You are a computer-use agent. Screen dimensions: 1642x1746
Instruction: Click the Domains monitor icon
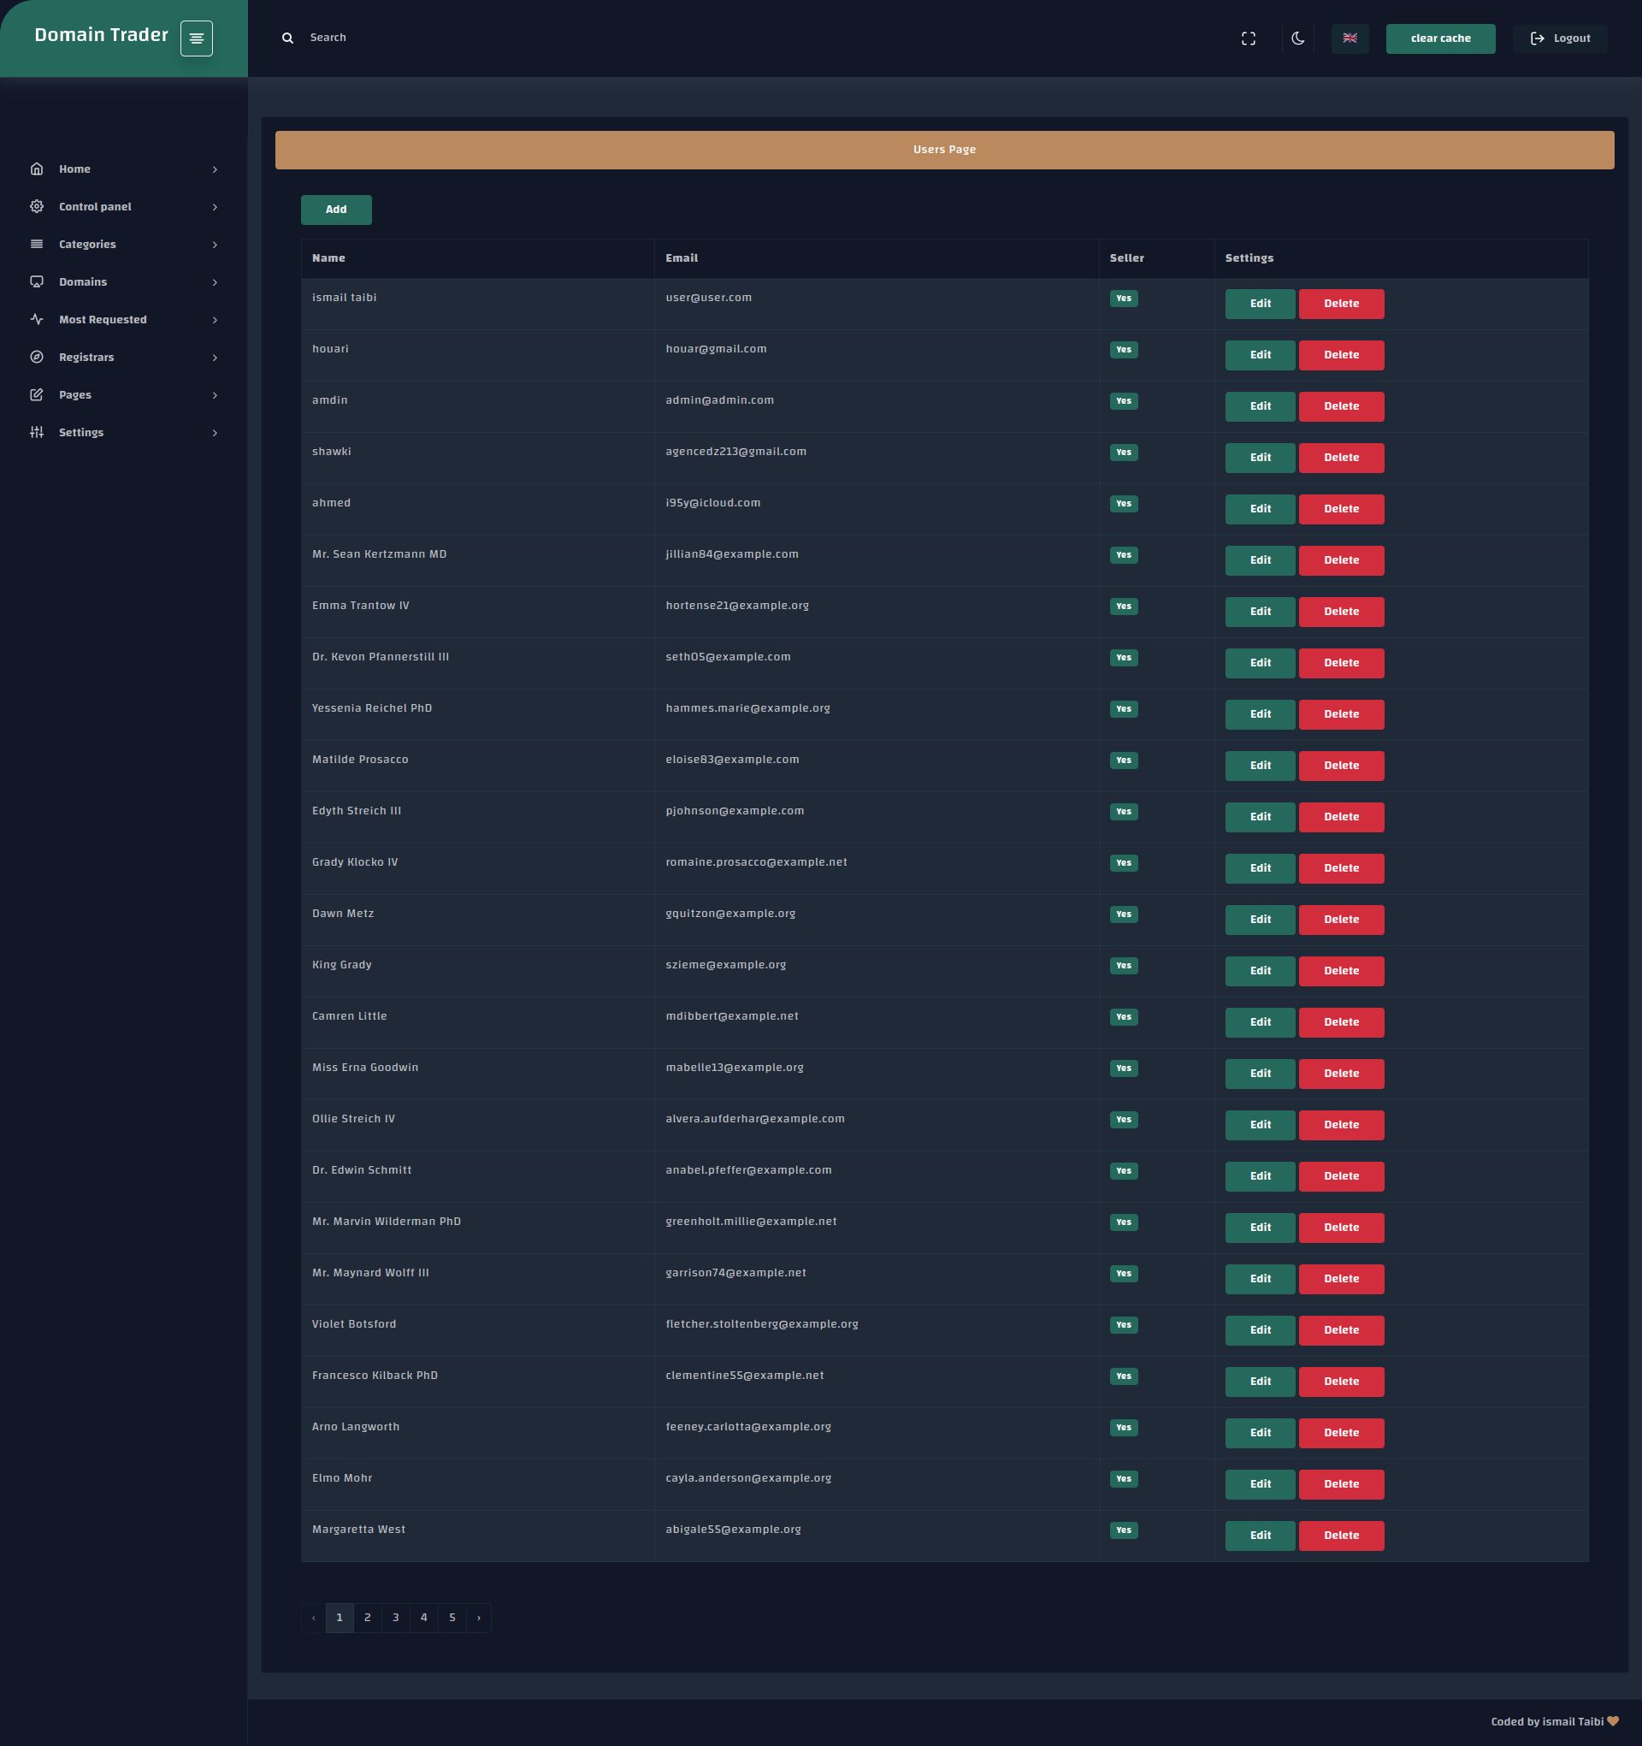tap(37, 282)
